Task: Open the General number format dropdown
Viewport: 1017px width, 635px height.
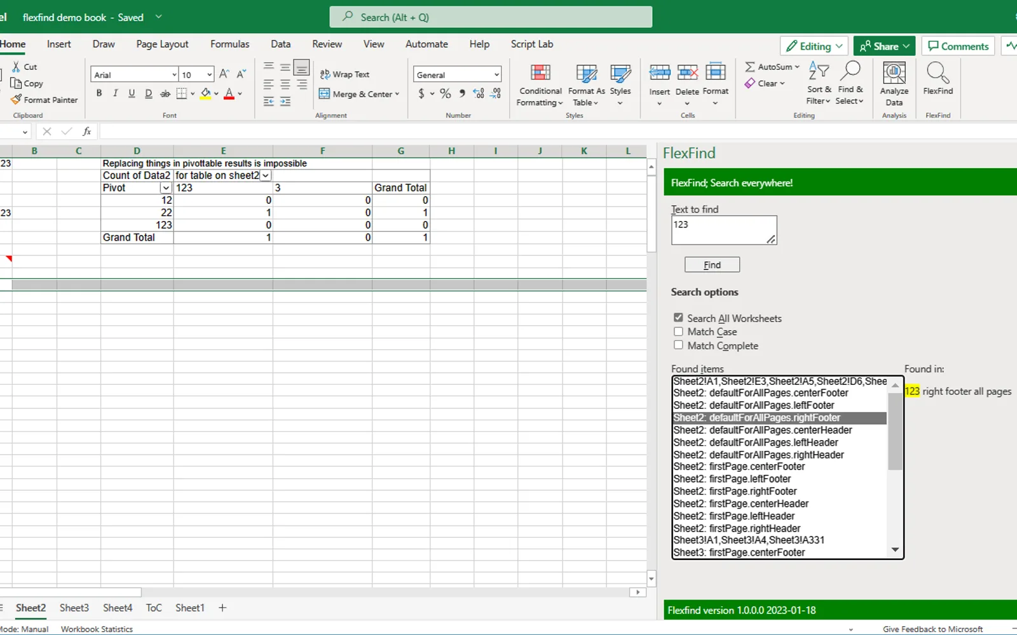Action: pyautogui.click(x=496, y=75)
